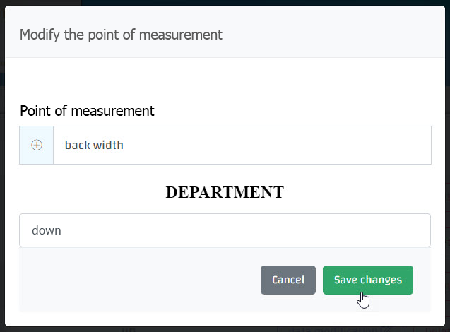Click the Save changes button

(367, 280)
